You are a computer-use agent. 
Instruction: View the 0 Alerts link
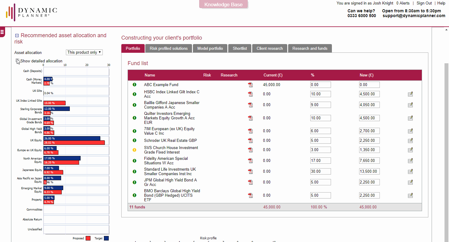point(403,3)
